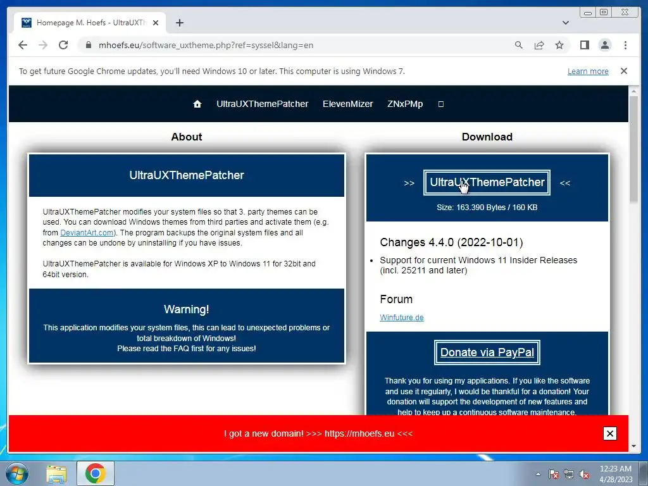Show hidden system tray icons
The image size is (648, 486).
pyautogui.click(x=538, y=474)
